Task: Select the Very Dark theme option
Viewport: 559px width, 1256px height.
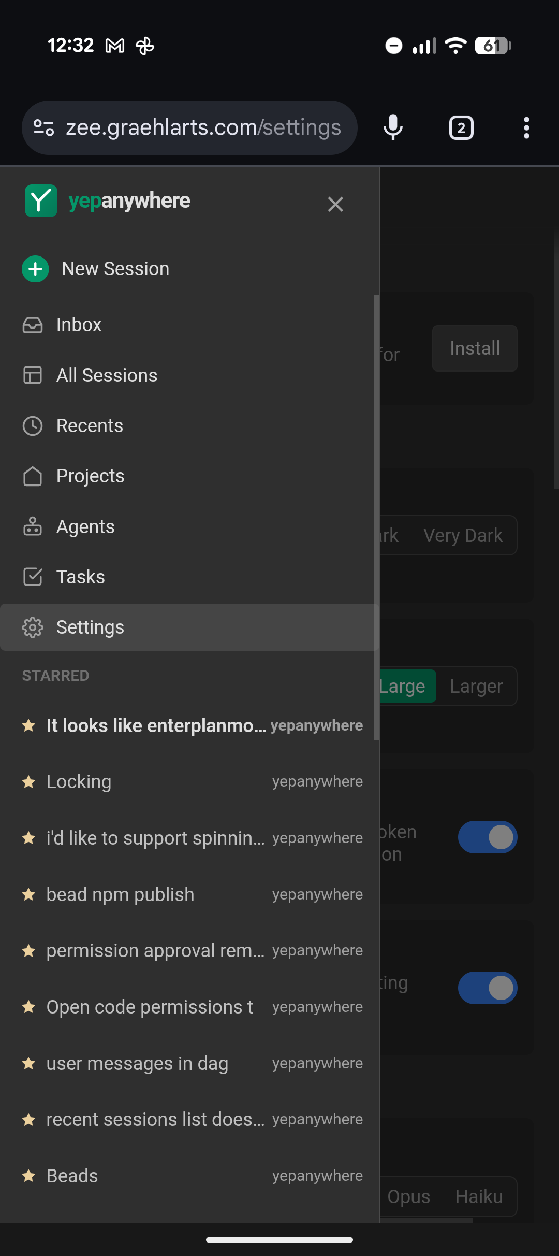Action: coord(463,535)
